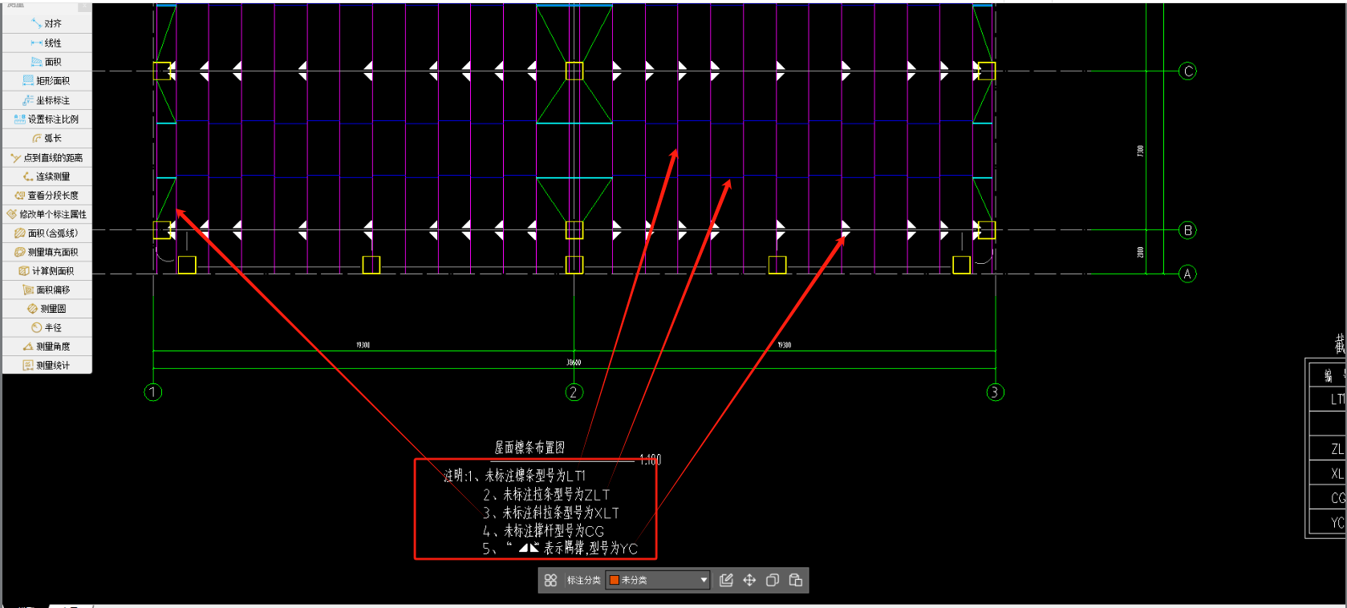1347x608 pixels.
Task: Open 设置标注比例 scale setting
Action: click(47, 120)
